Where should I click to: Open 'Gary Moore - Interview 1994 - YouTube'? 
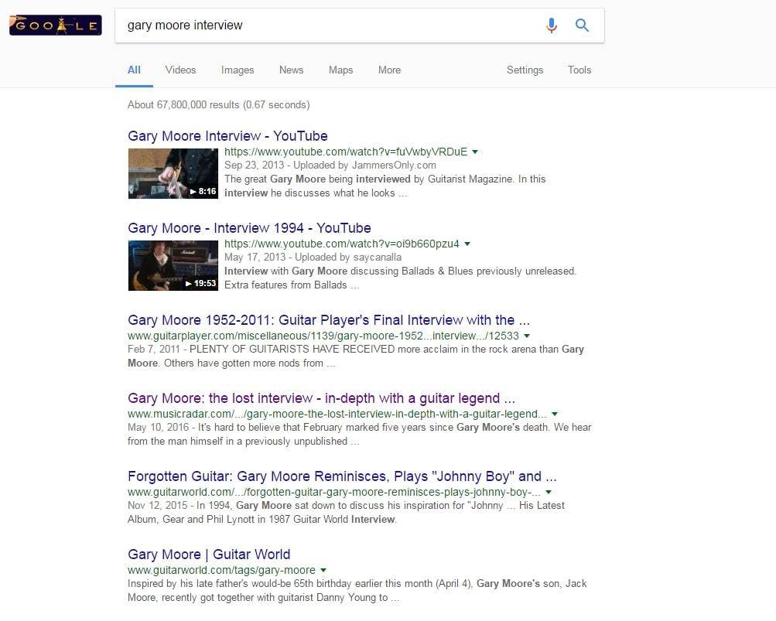(x=249, y=228)
